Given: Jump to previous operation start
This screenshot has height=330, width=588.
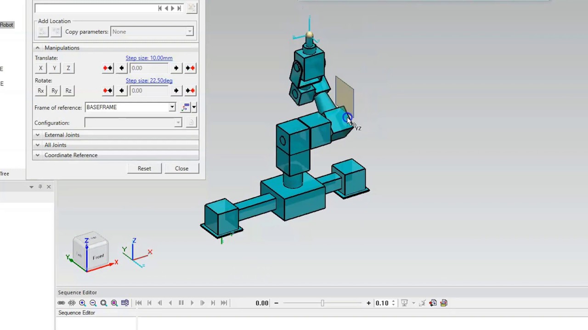Looking at the screenshot, I should point(149,303).
